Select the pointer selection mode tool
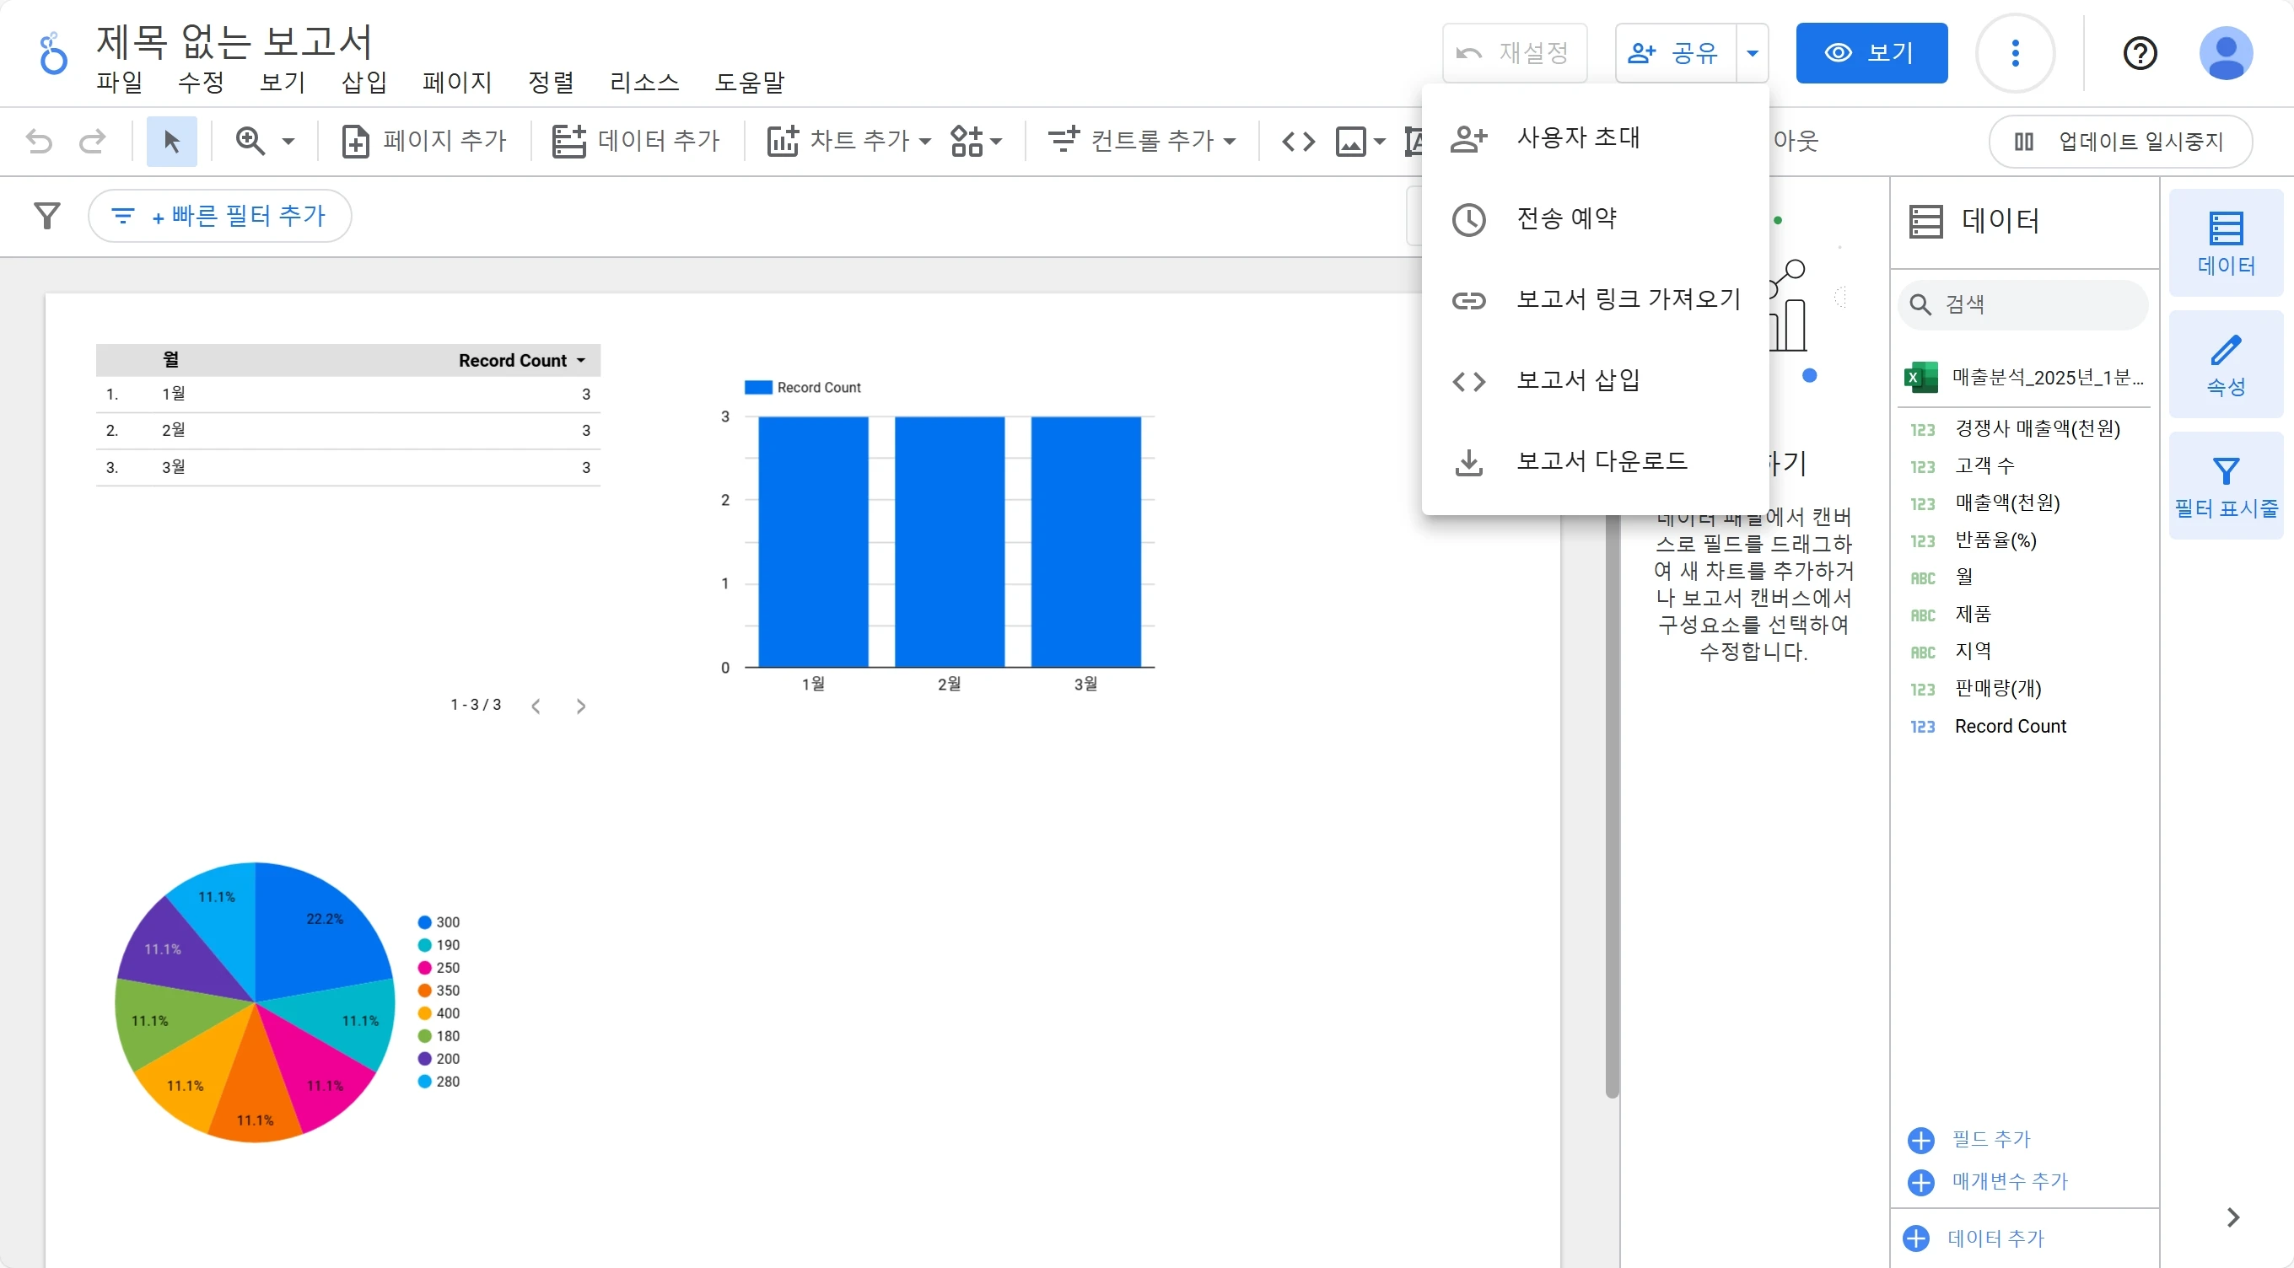The height and width of the screenshot is (1268, 2294). pyautogui.click(x=171, y=141)
